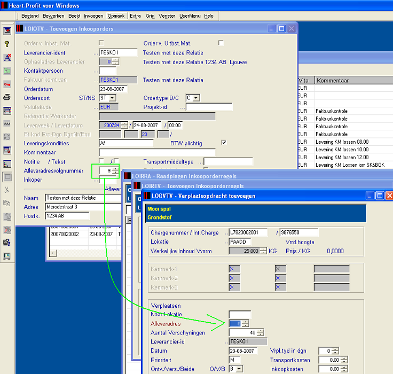Click the colored window form icon
Screen dimensions: 393x374
pyautogui.click(x=7, y=111)
